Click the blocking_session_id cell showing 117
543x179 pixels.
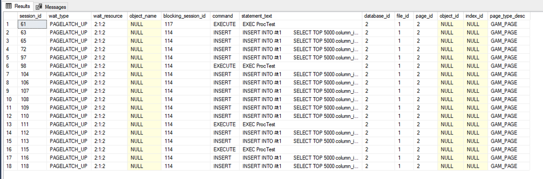click(x=186, y=25)
